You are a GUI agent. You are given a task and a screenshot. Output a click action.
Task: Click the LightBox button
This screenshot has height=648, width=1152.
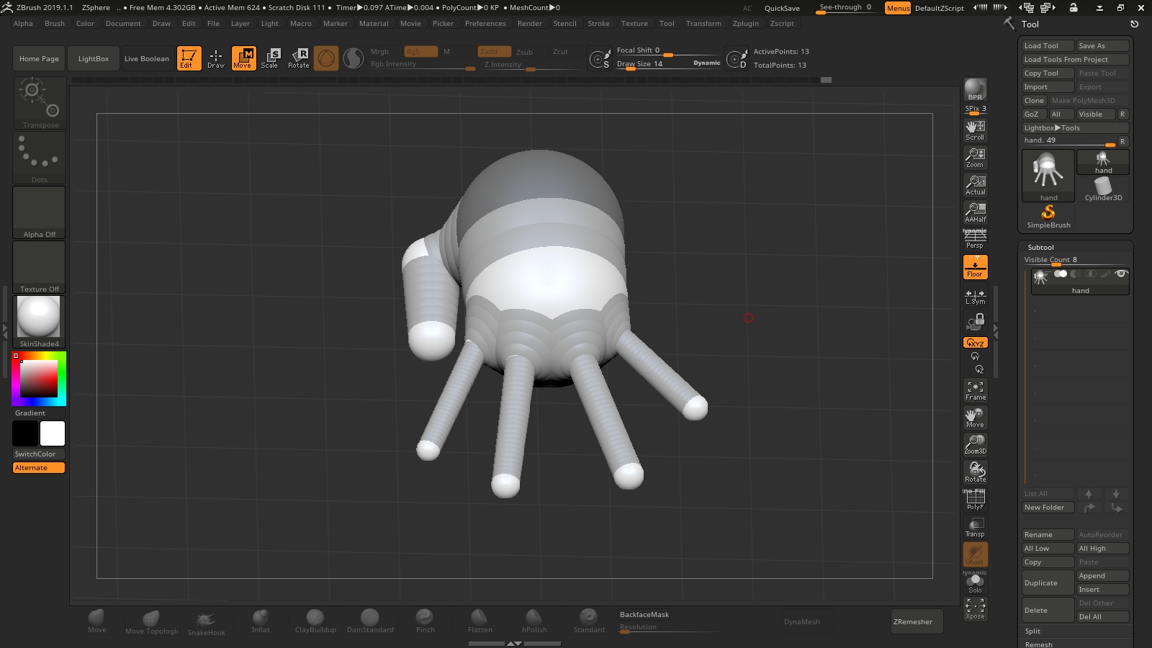[x=94, y=59]
